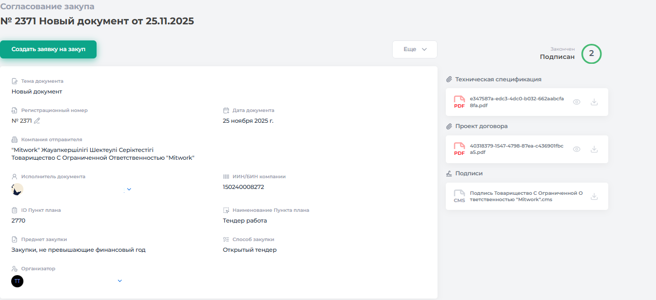This screenshot has height=300, width=656.
Task: Open file name 40318379-1547 PDF link
Action: click(517, 149)
